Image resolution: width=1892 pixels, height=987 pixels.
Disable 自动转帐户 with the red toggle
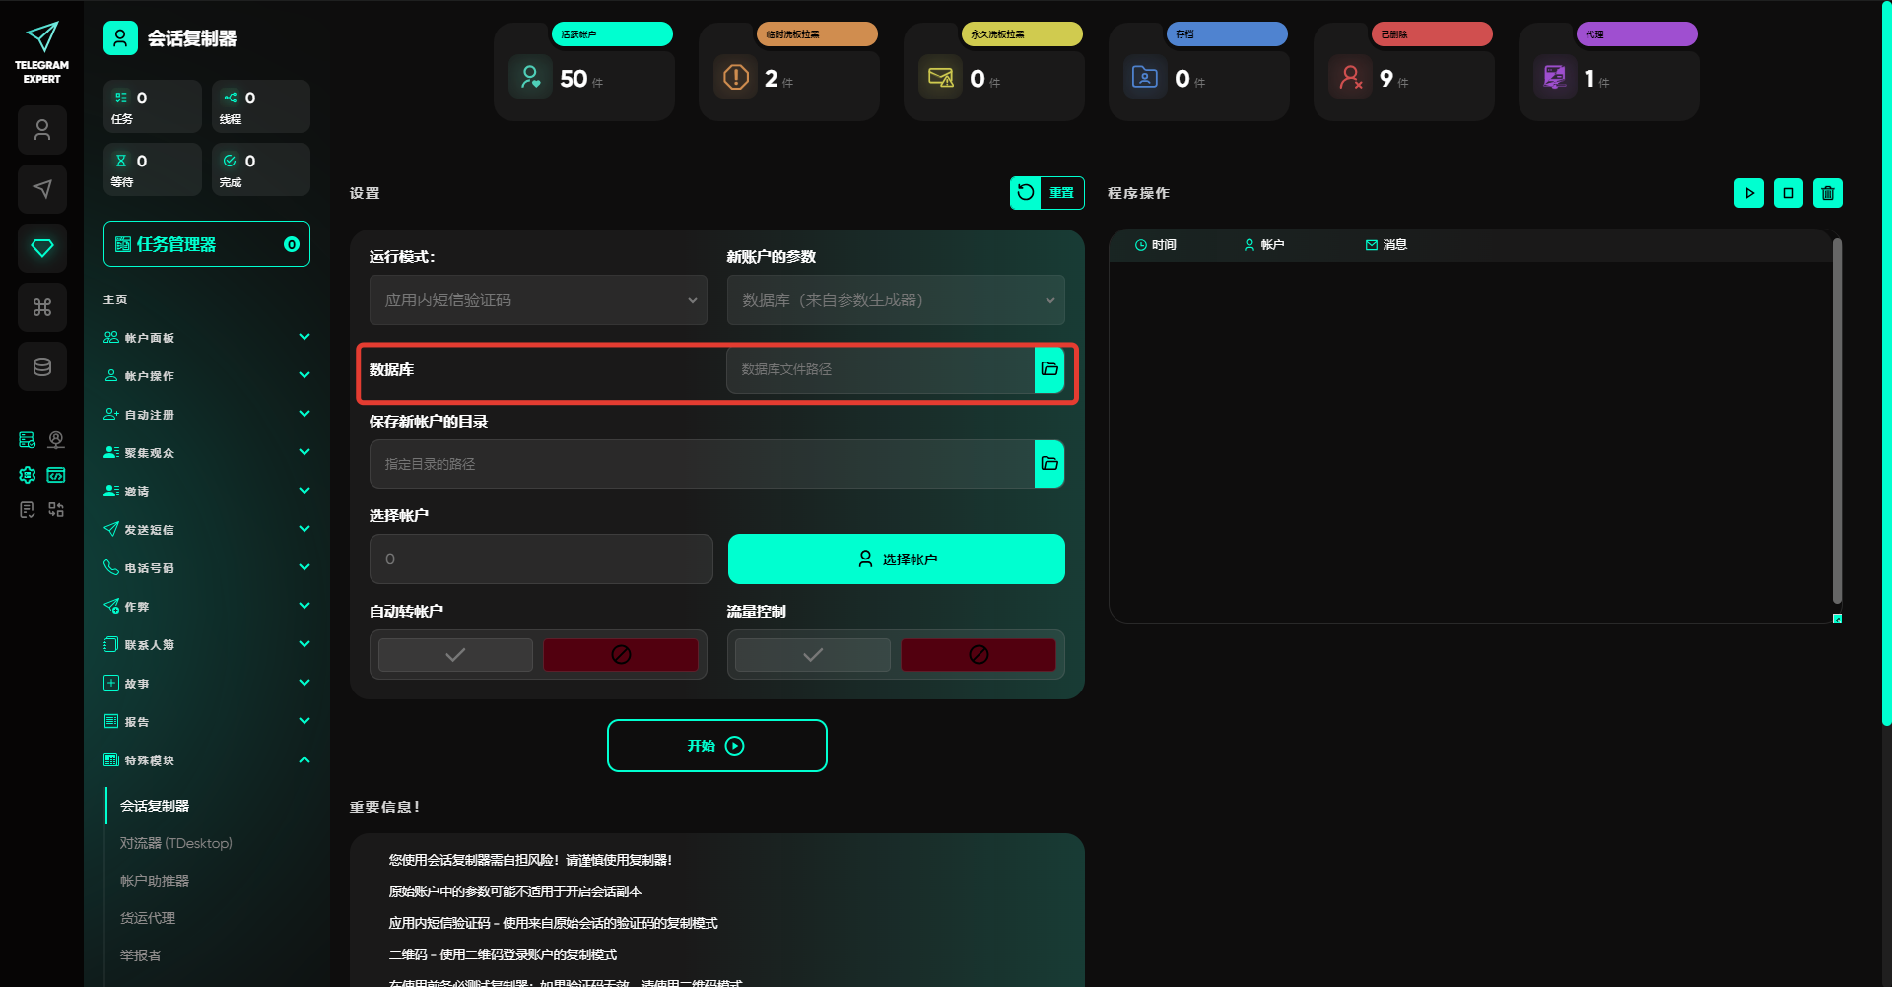[621, 655]
